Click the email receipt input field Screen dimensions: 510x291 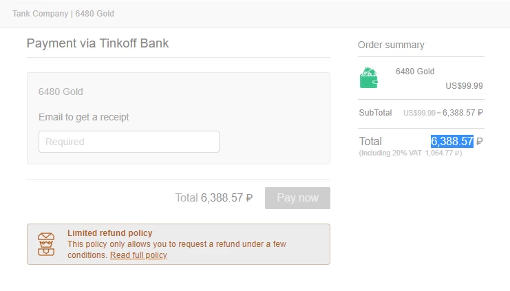coord(129,142)
